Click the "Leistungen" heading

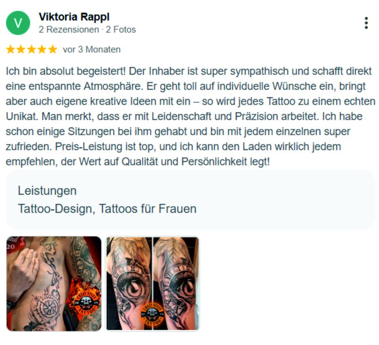[47, 191]
